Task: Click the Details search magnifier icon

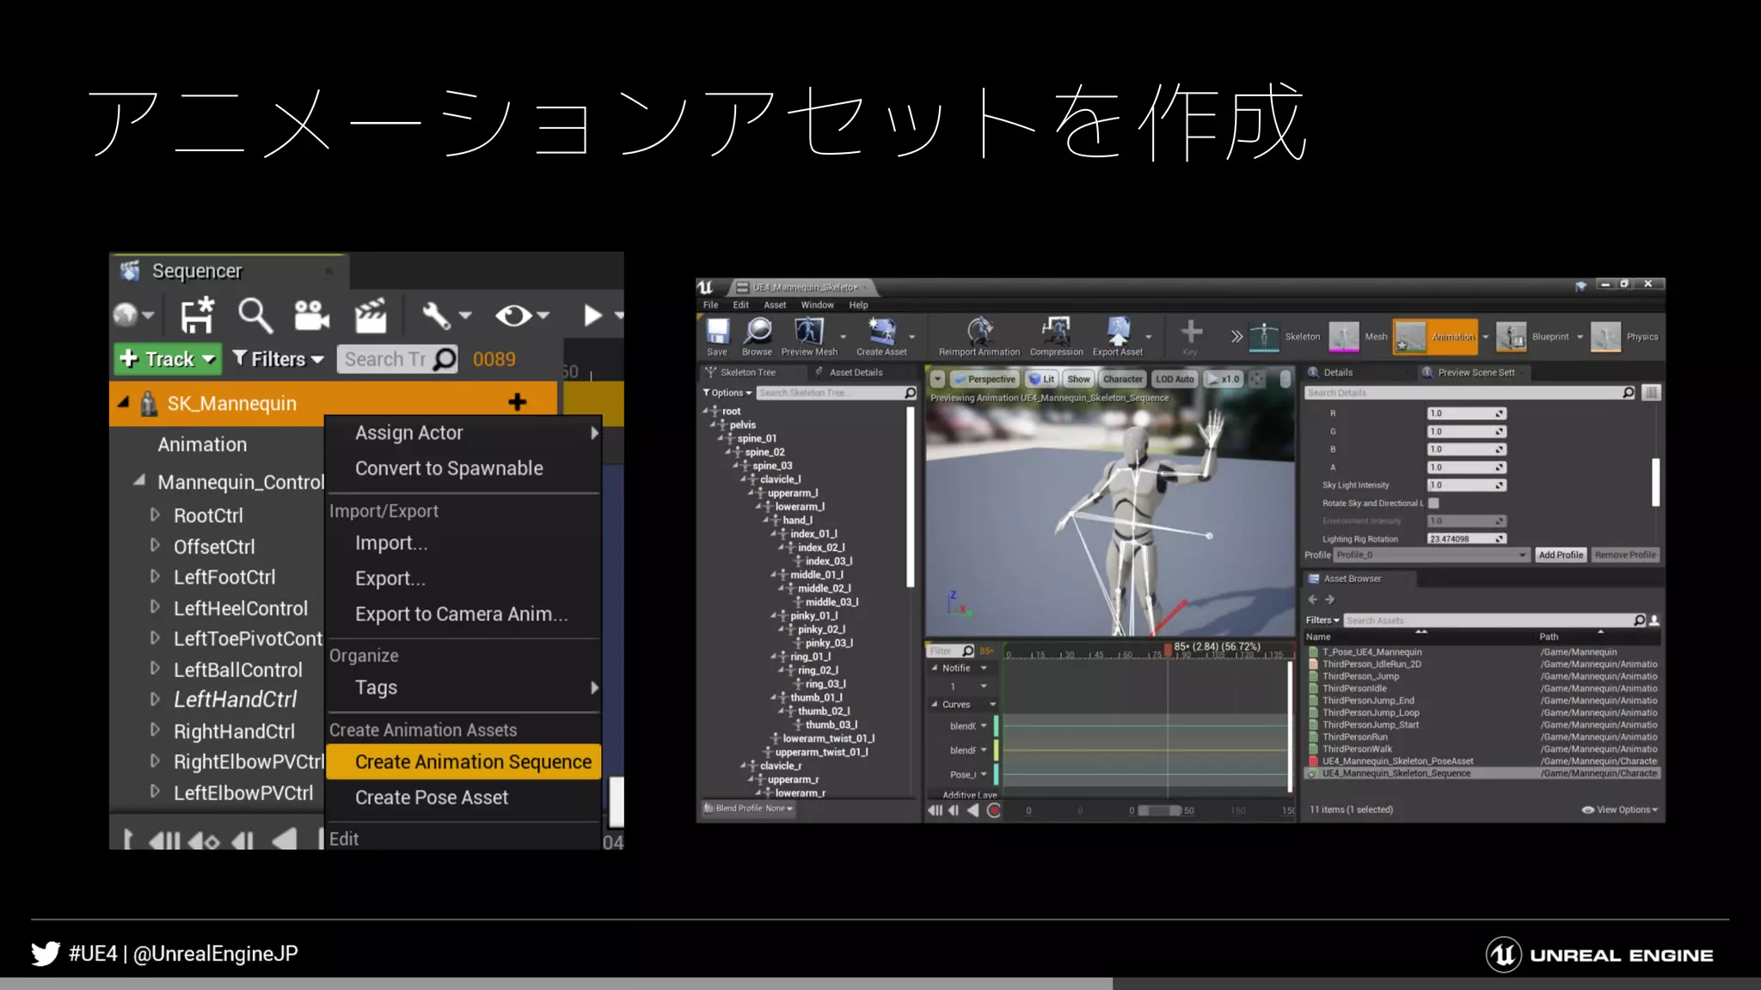Action: (x=1628, y=393)
